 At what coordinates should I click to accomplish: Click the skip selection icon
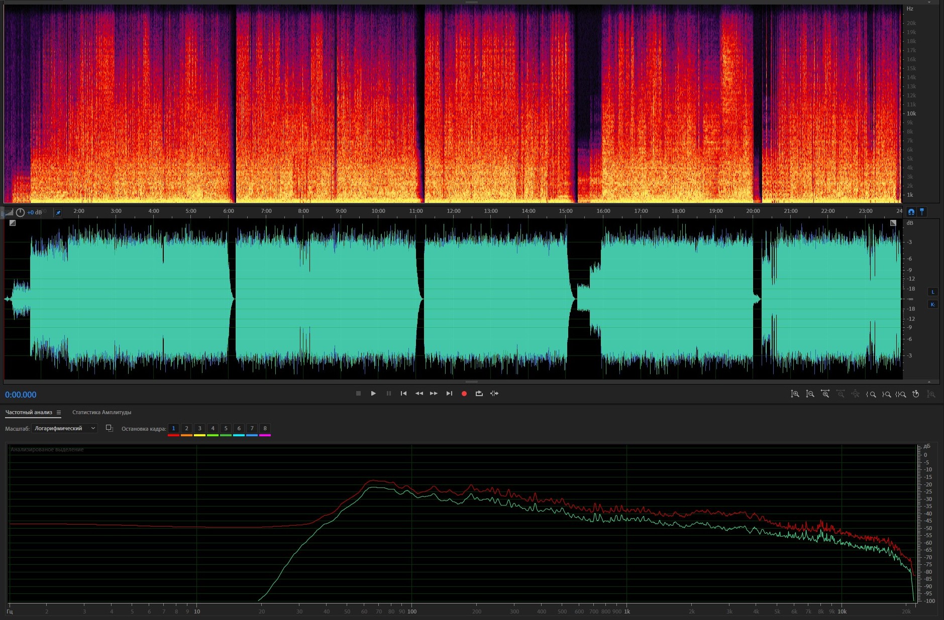click(494, 394)
